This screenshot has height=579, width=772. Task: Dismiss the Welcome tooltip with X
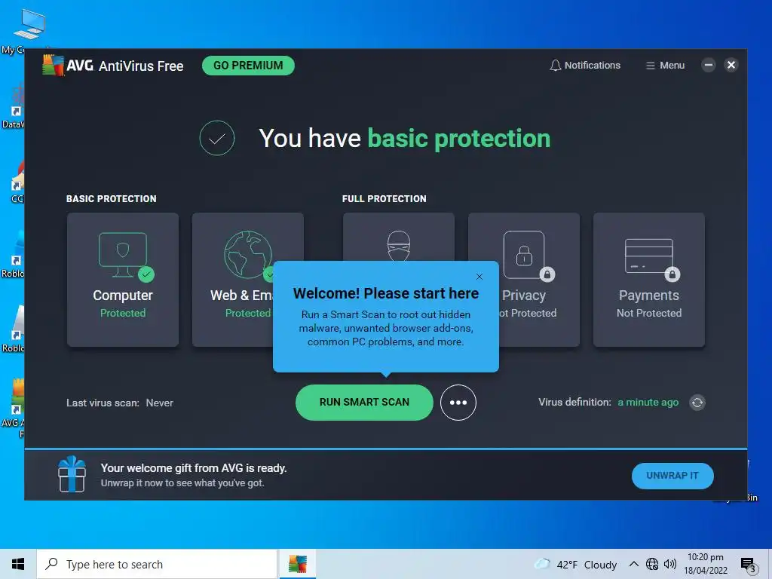[479, 277]
